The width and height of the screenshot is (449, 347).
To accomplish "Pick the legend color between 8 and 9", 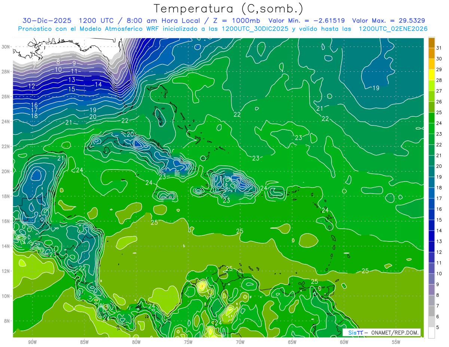I will tap(431, 290).
